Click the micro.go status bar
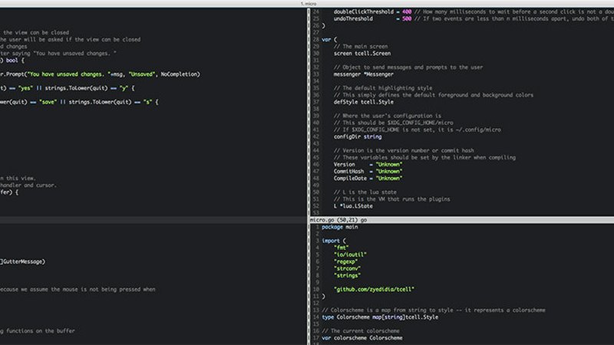 point(338,219)
